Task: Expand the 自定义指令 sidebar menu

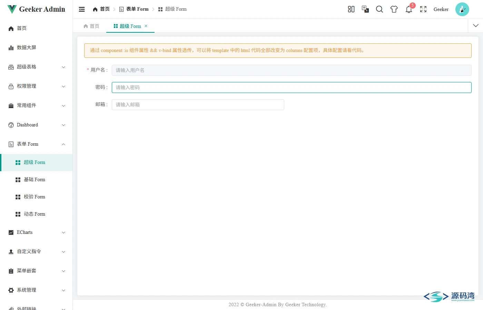Action: point(36,251)
